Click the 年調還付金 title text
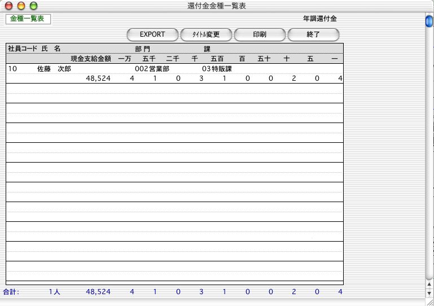Viewport: 434px width, 306px height. coord(320,19)
